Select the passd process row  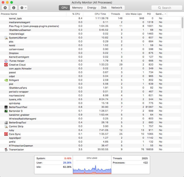90,72
